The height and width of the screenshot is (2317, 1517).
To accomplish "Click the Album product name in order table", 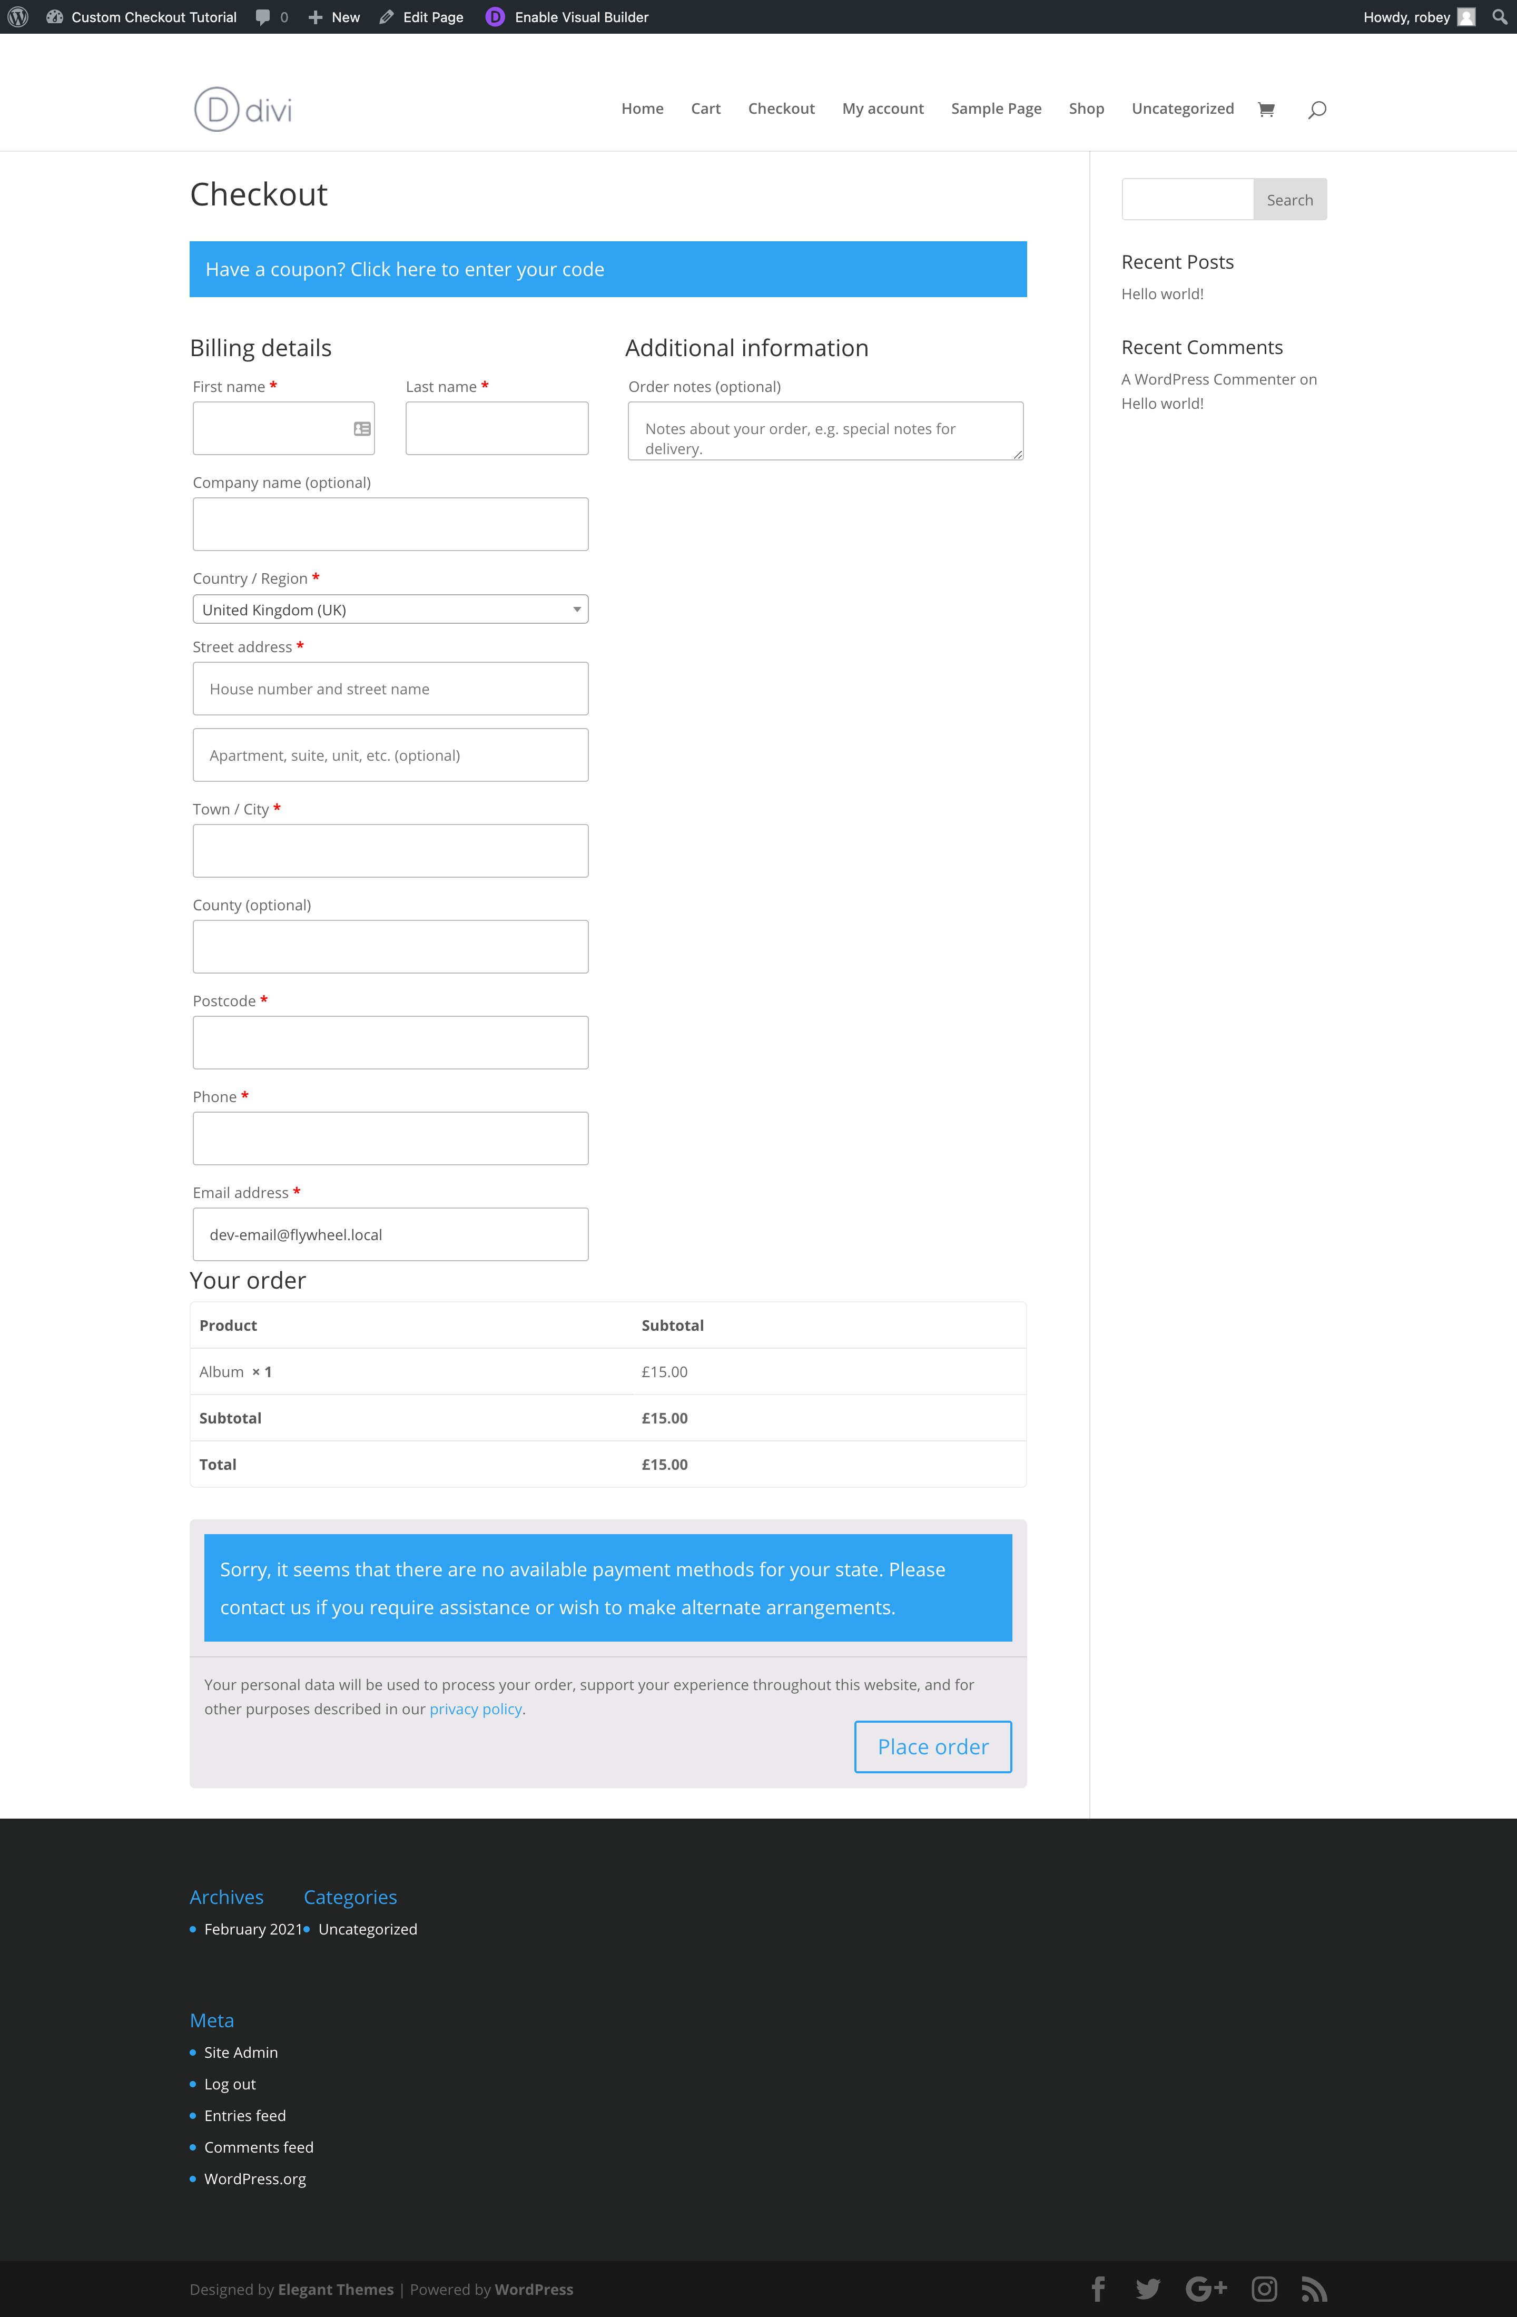I will tap(222, 1372).
